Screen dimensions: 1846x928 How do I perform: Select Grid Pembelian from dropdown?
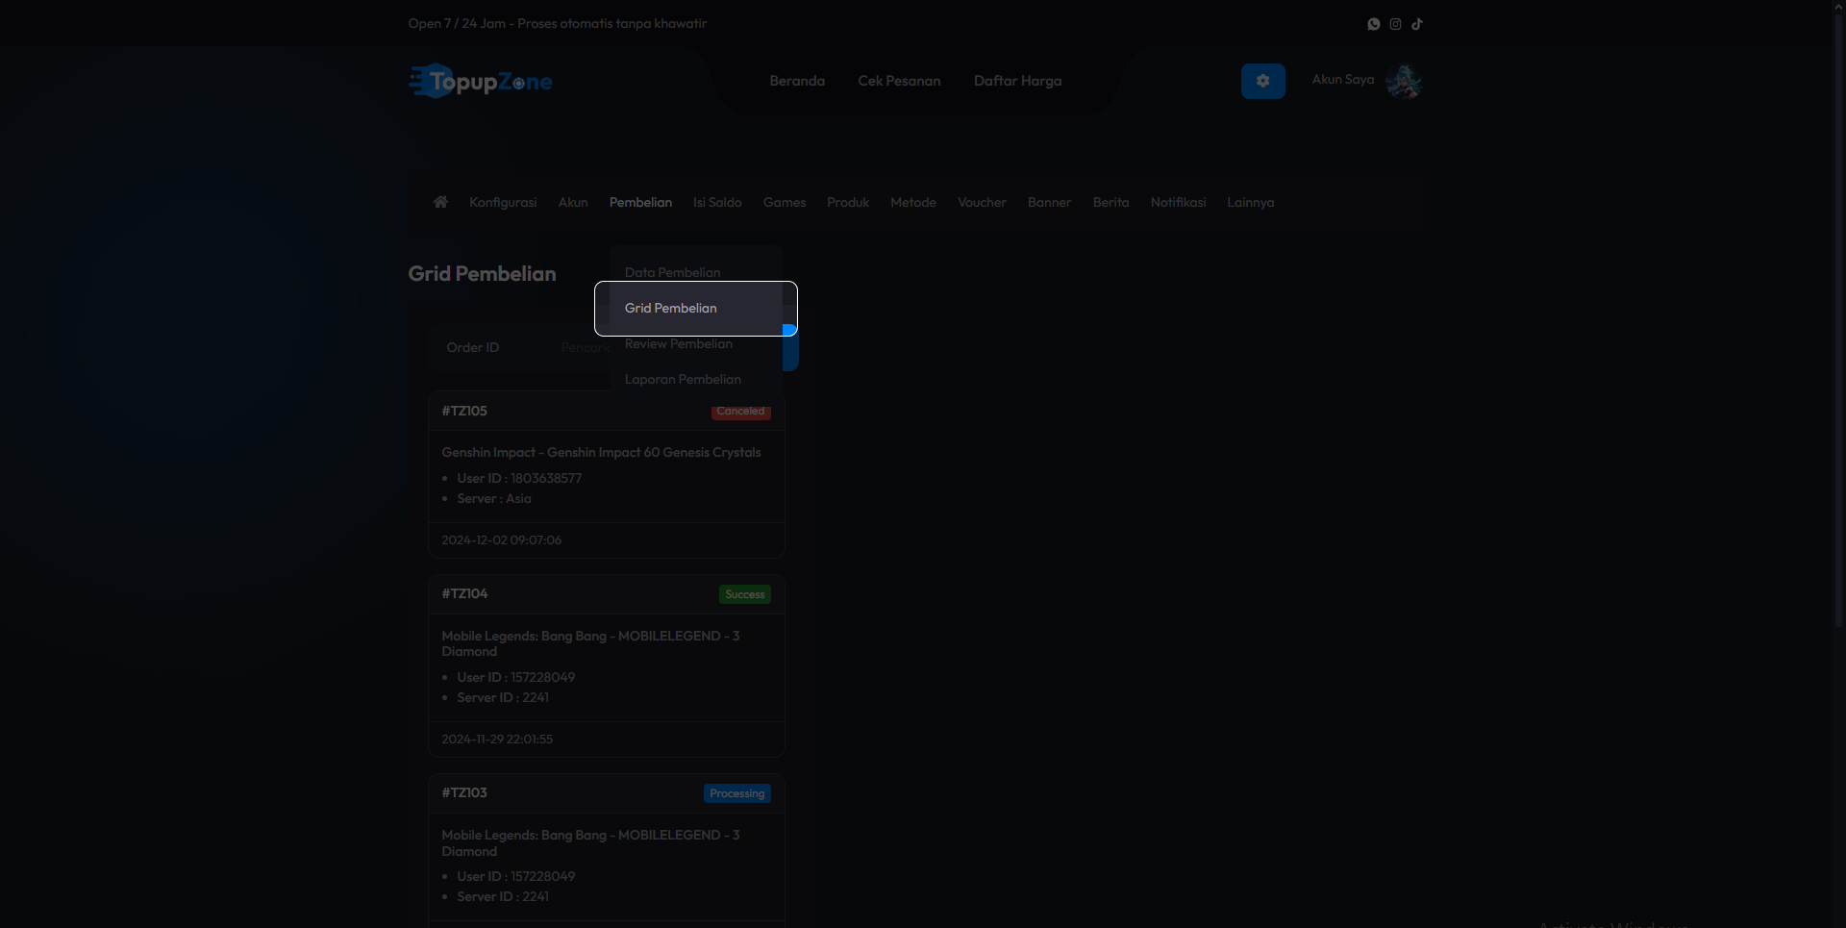695,308
